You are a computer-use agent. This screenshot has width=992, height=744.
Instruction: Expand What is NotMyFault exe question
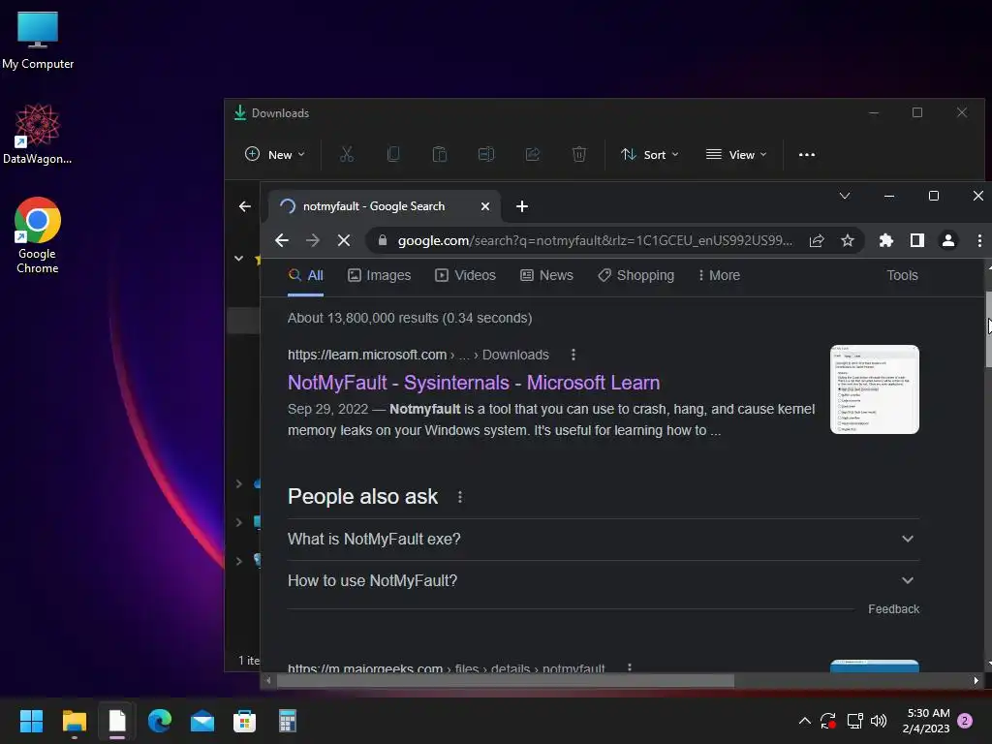(x=603, y=539)
